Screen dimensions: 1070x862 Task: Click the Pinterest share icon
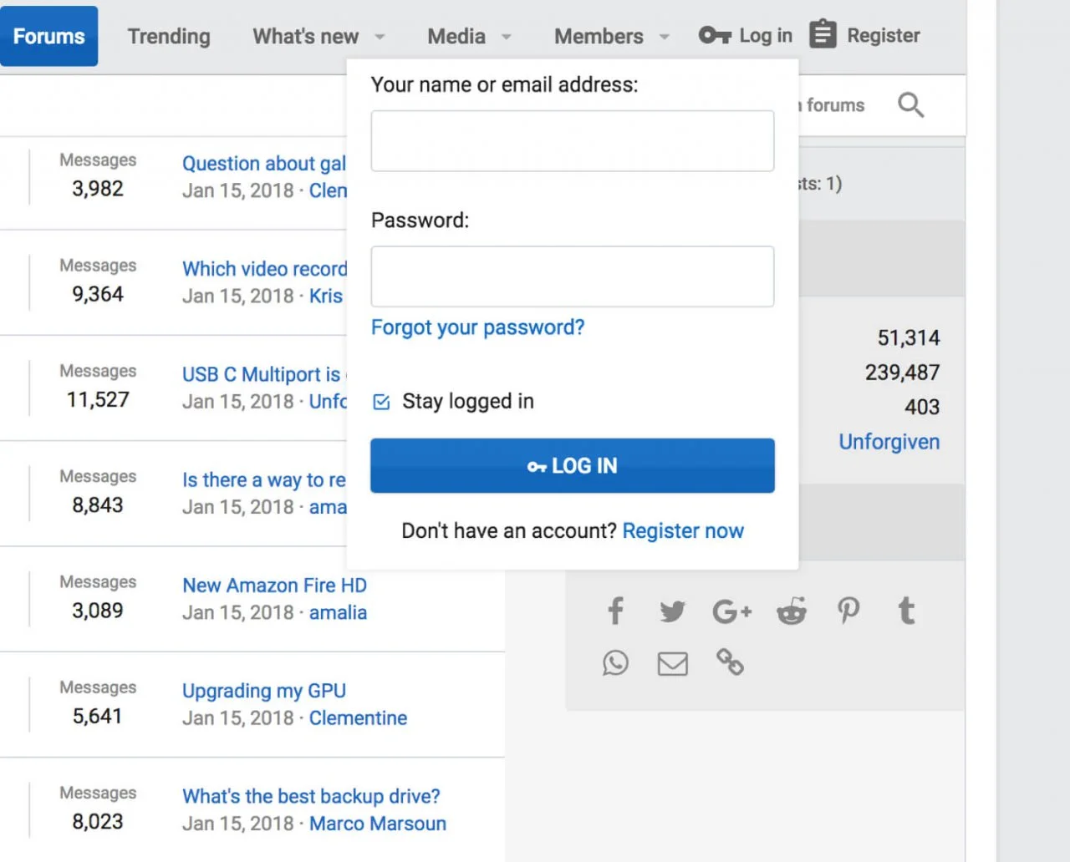coord(848,611)
